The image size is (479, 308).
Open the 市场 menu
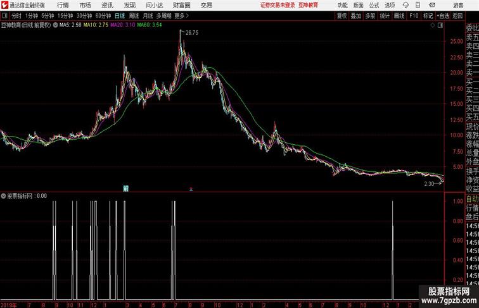[x=85, y=5]
